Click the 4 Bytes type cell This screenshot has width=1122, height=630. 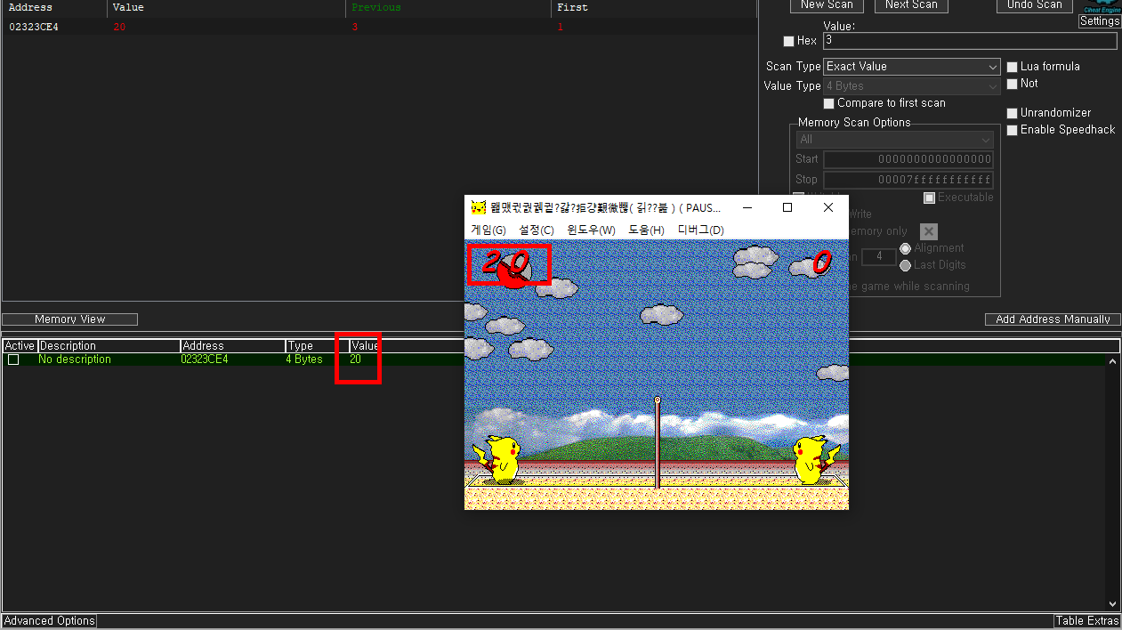[305, 359]
